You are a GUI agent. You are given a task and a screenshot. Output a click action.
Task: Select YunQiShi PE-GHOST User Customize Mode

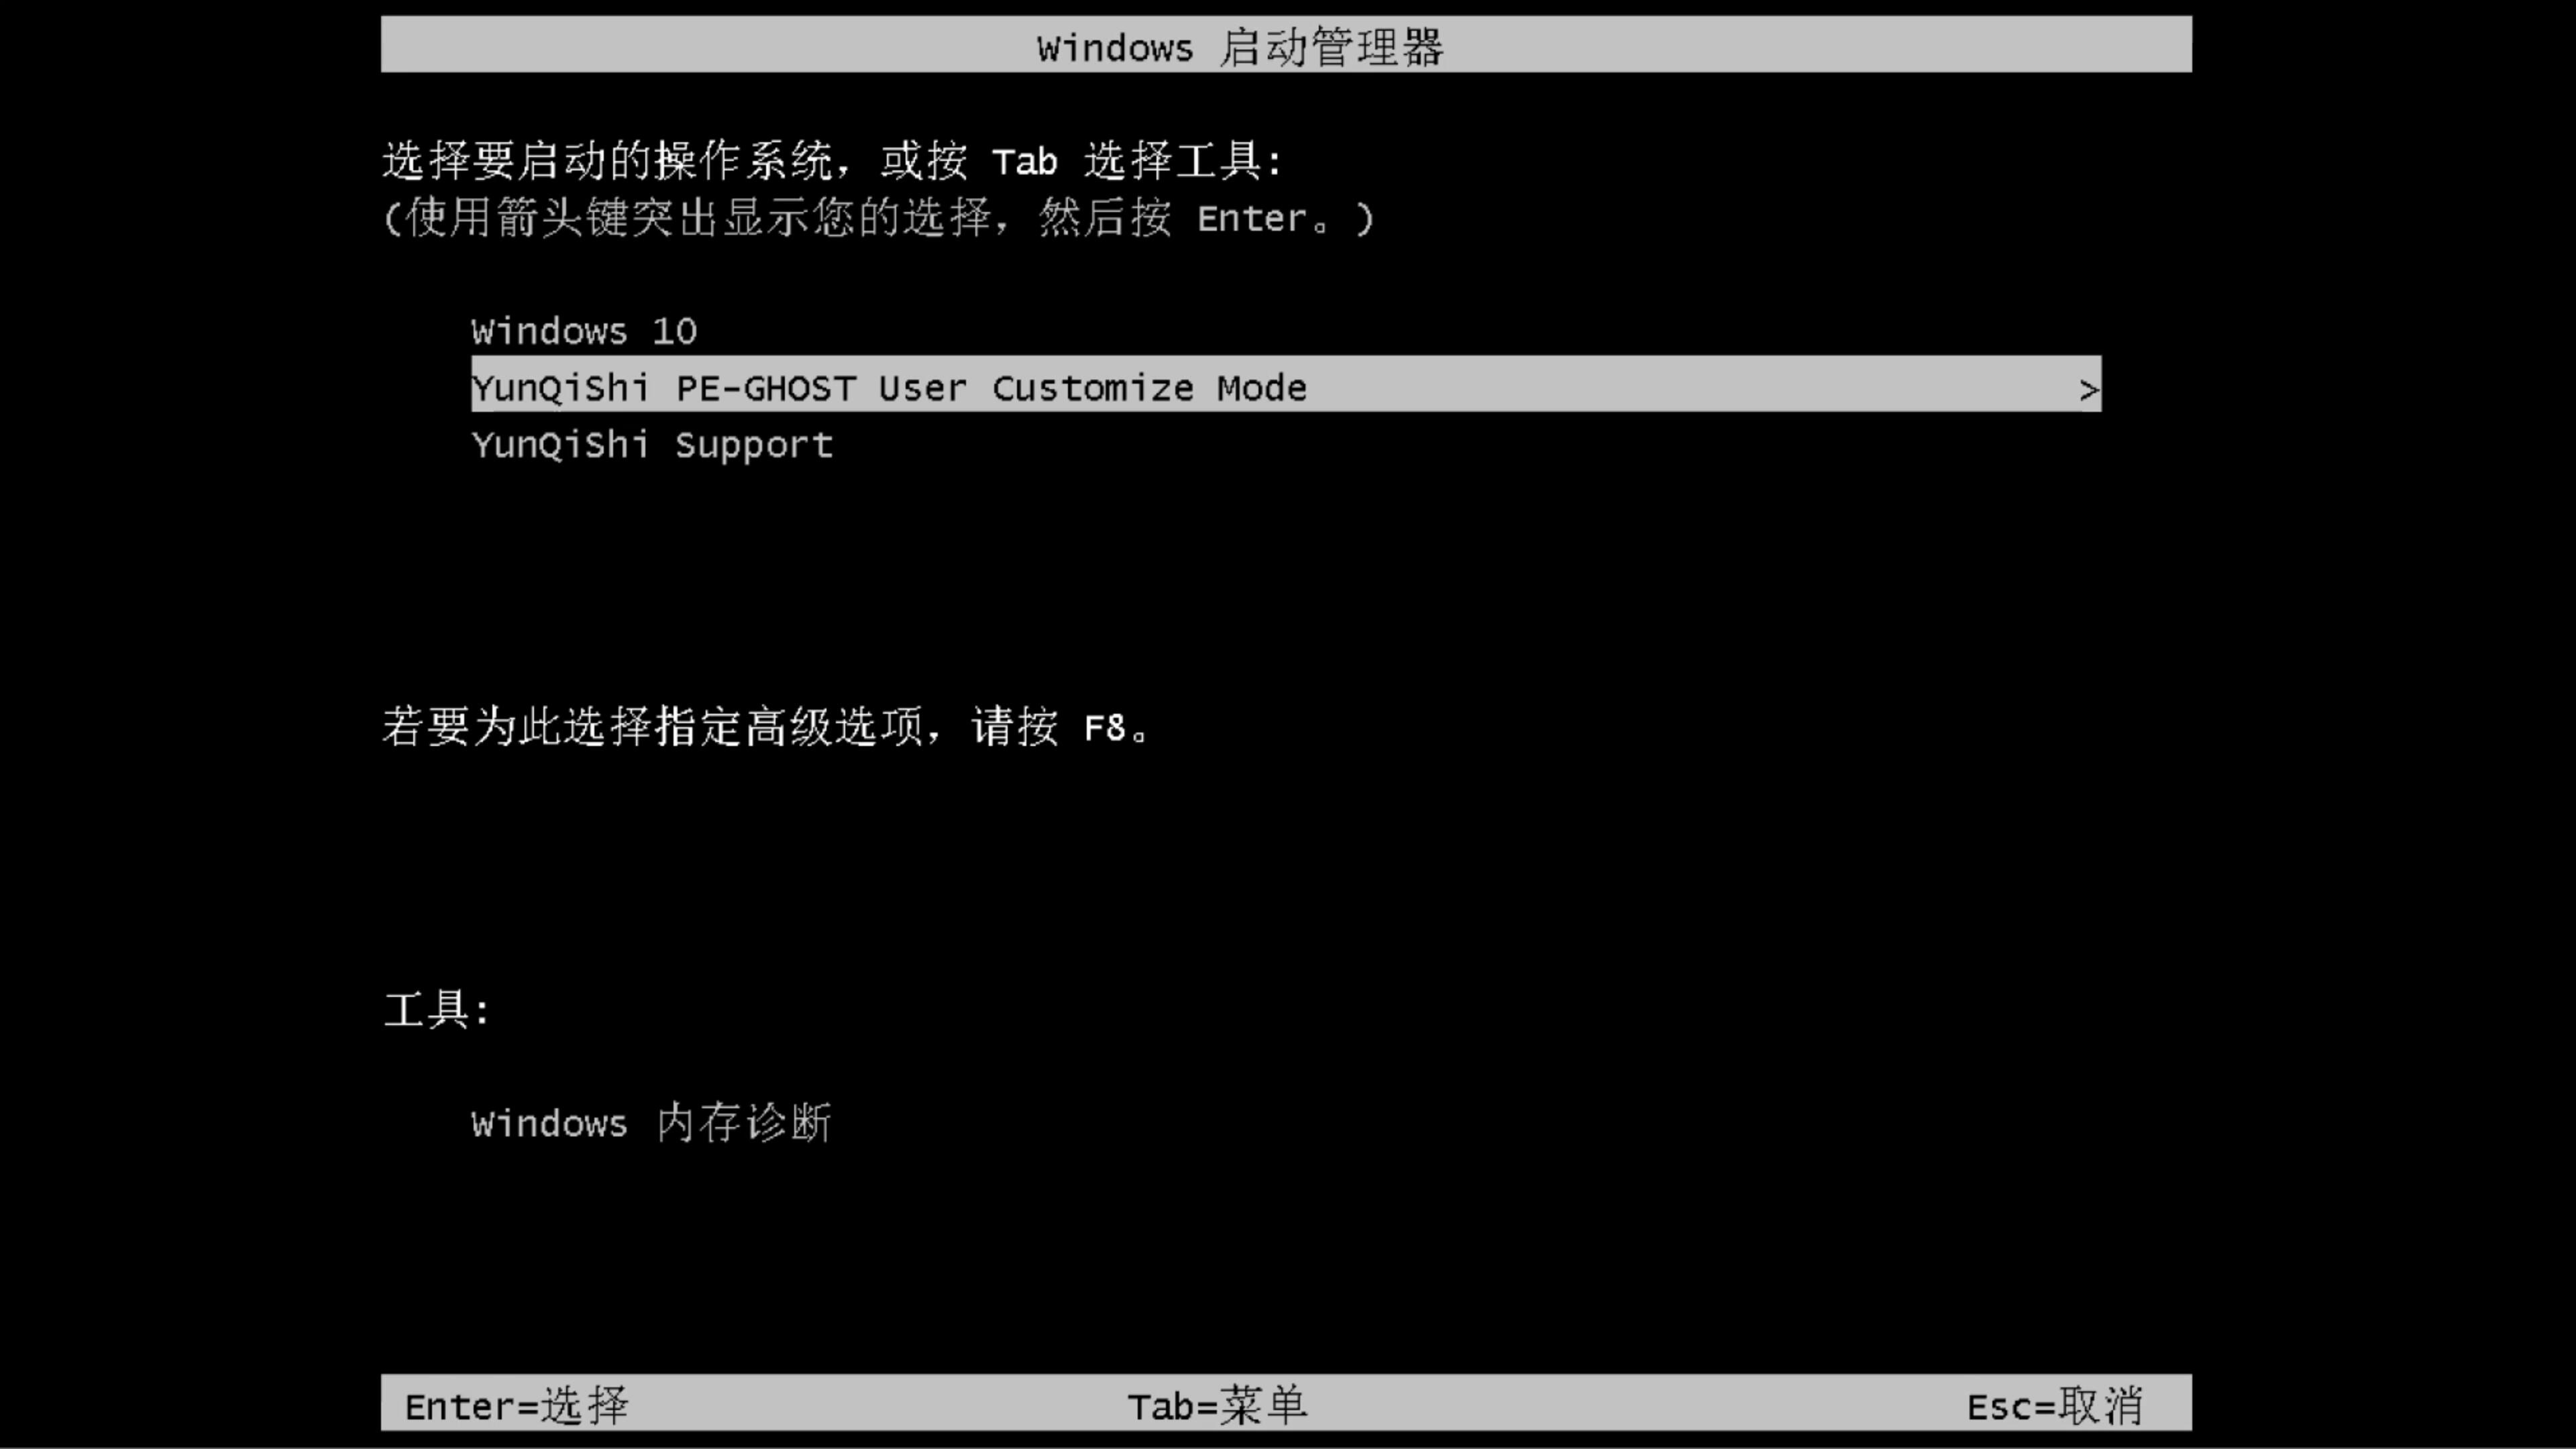coord(1286,388)
